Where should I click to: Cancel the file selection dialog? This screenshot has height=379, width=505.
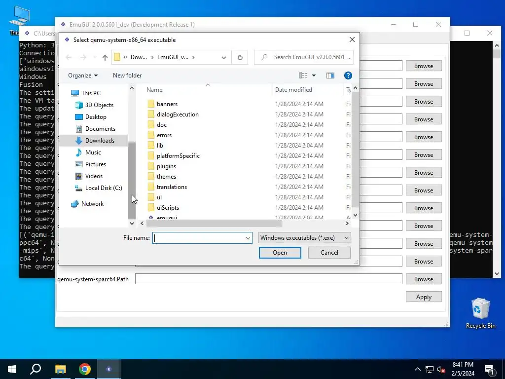(x=329, y=253)
